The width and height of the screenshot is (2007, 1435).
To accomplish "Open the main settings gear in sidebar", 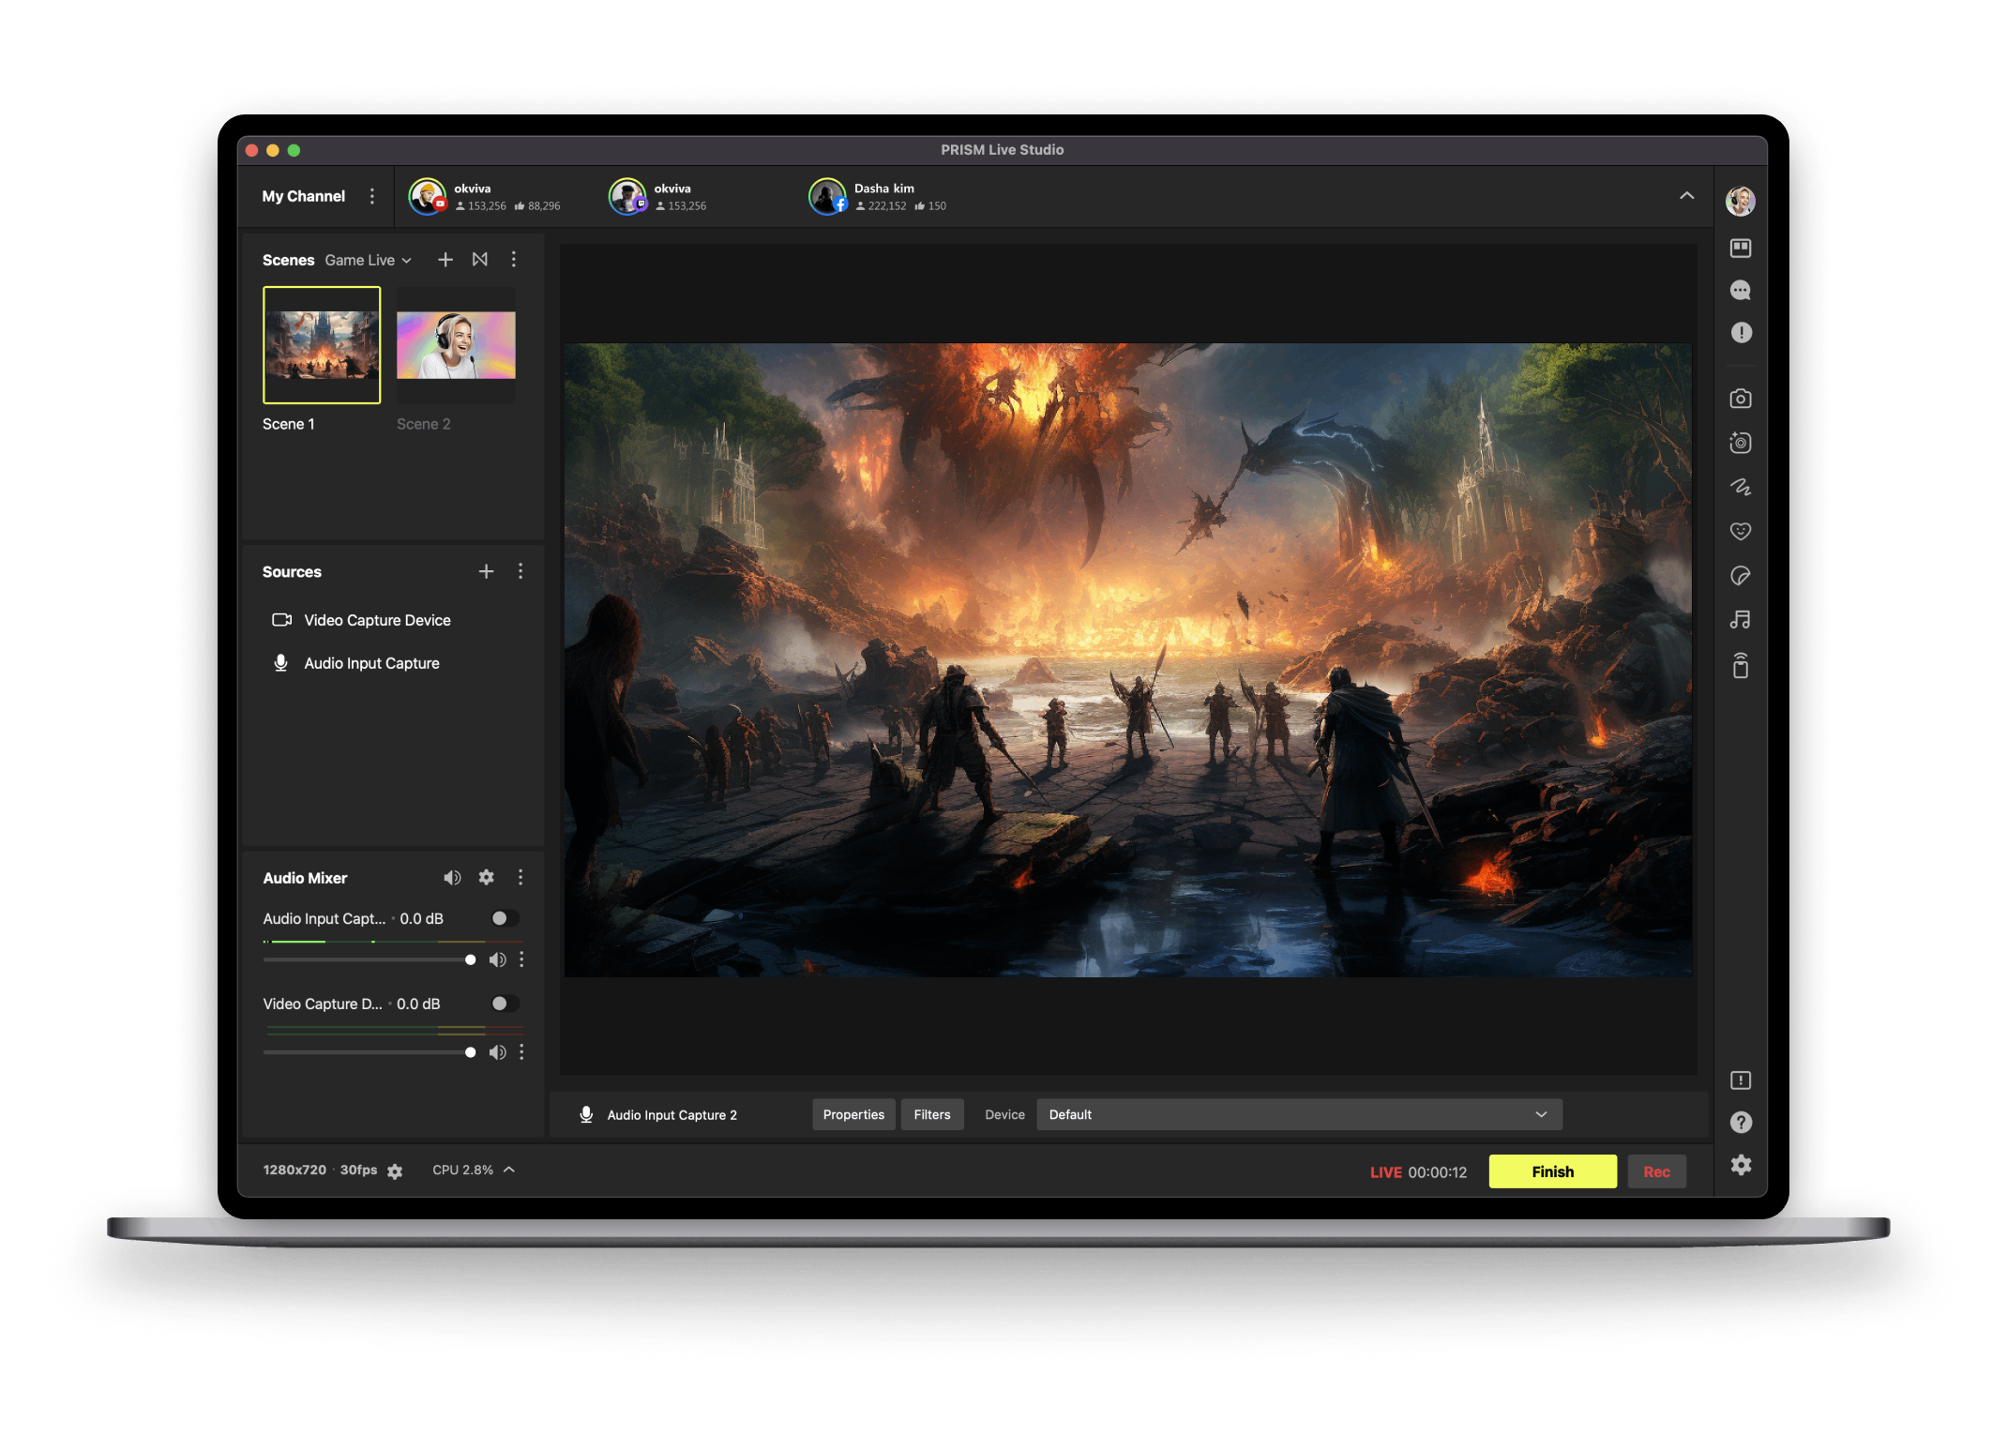I will [x=1741, y=1165].
